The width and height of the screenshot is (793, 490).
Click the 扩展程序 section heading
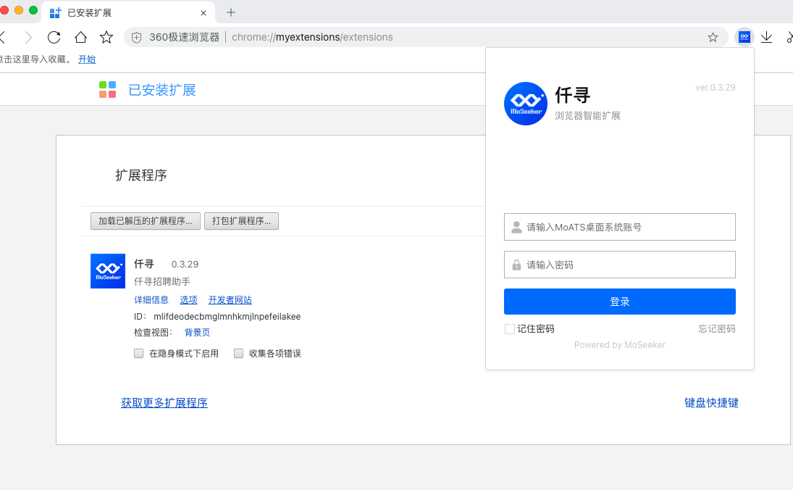click(141, 175)
